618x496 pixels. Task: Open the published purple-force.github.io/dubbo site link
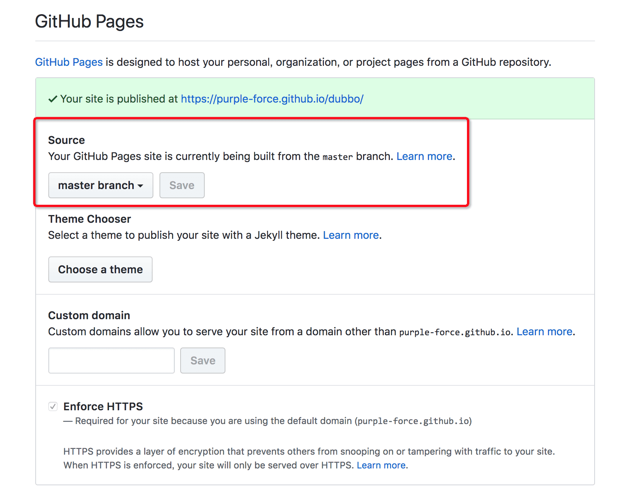tap(272, 99)
